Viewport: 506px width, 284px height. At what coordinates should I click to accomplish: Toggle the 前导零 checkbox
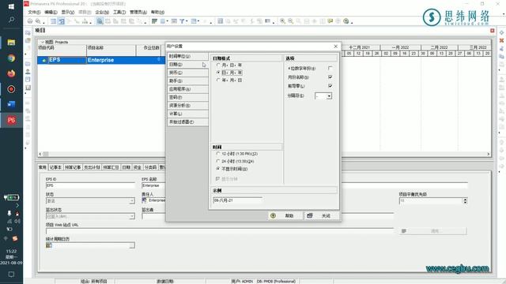pyautogui.click(x=330, y=86)
